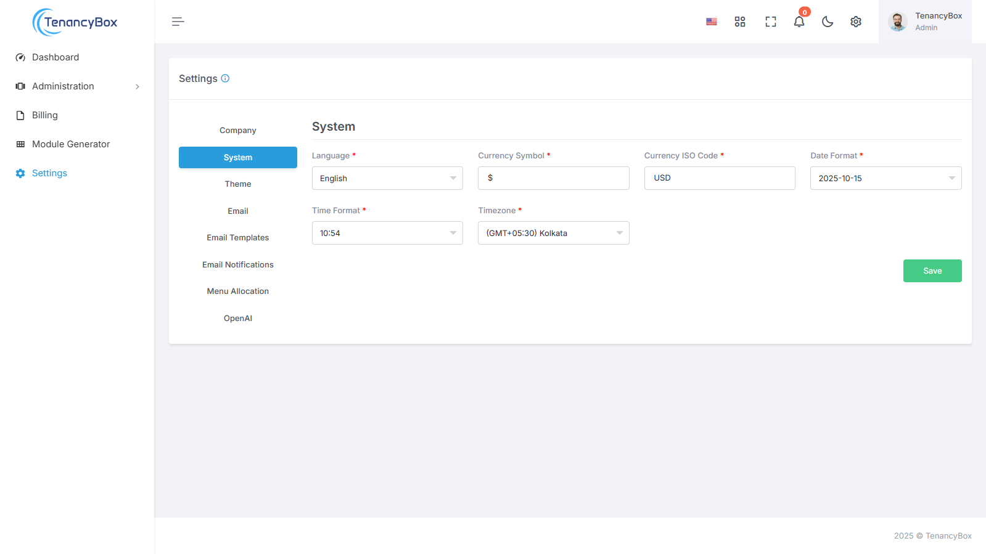986x554 pixels.
Task: Open the Timezone dropdown
Action: 553,233
